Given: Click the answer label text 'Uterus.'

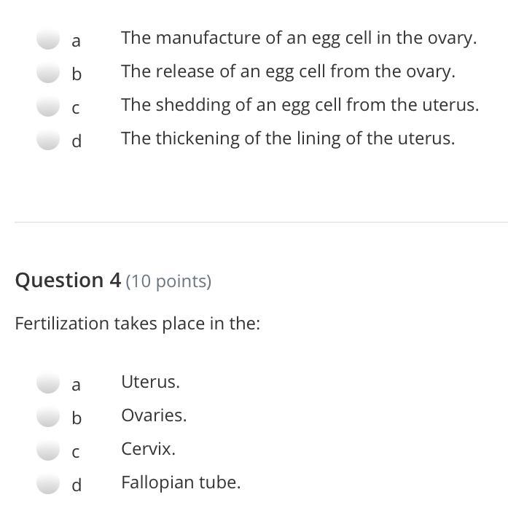Looking at the screenshot, I should click(150, 382).
